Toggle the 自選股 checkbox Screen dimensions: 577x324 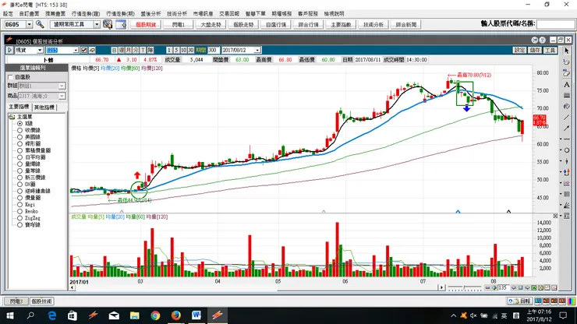tap(10, 77)
